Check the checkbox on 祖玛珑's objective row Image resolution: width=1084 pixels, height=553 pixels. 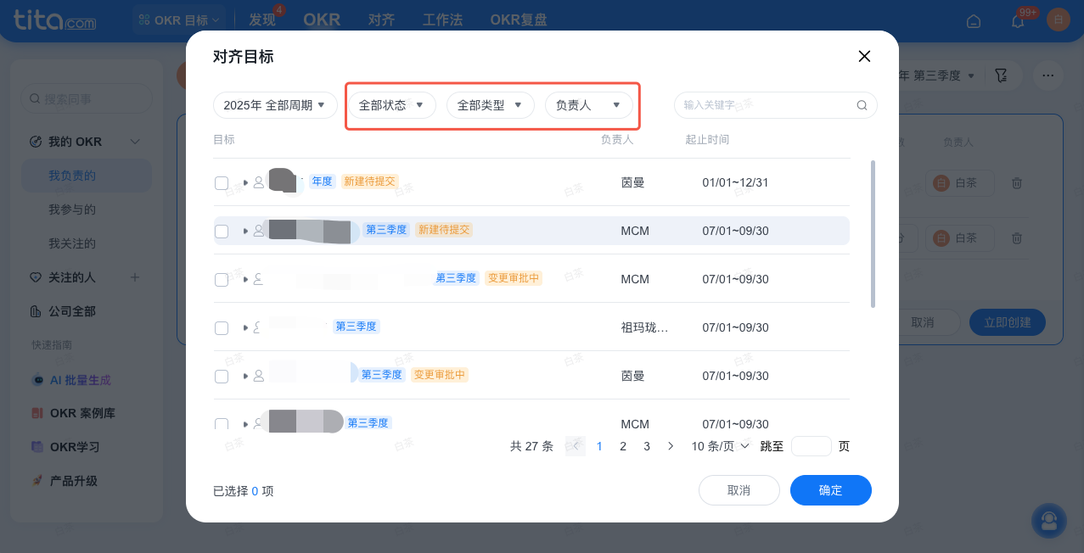pyautogui.click(x=222, y=327)
